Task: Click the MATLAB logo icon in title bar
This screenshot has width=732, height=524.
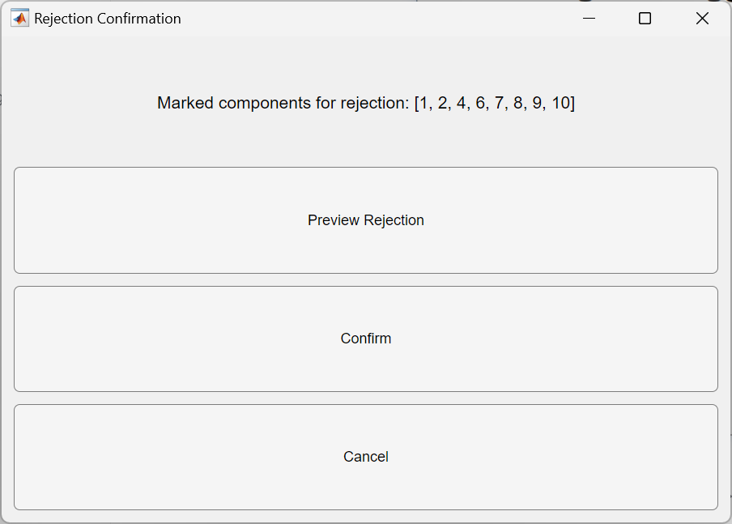Action: tap(19, 18)
